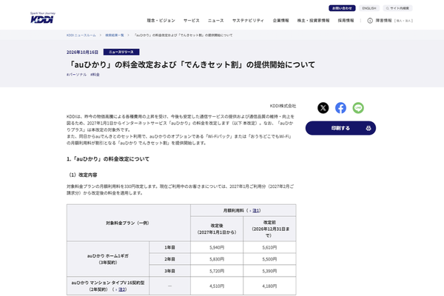
Task: Open the #料金 hashtag link
Action: tap(95, 75)
